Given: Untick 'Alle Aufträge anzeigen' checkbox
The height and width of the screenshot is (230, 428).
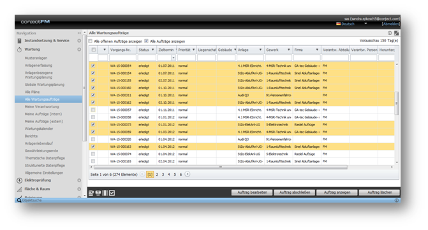Looking at the screenshot, I should pyautogui.click(x=146, y=41).
